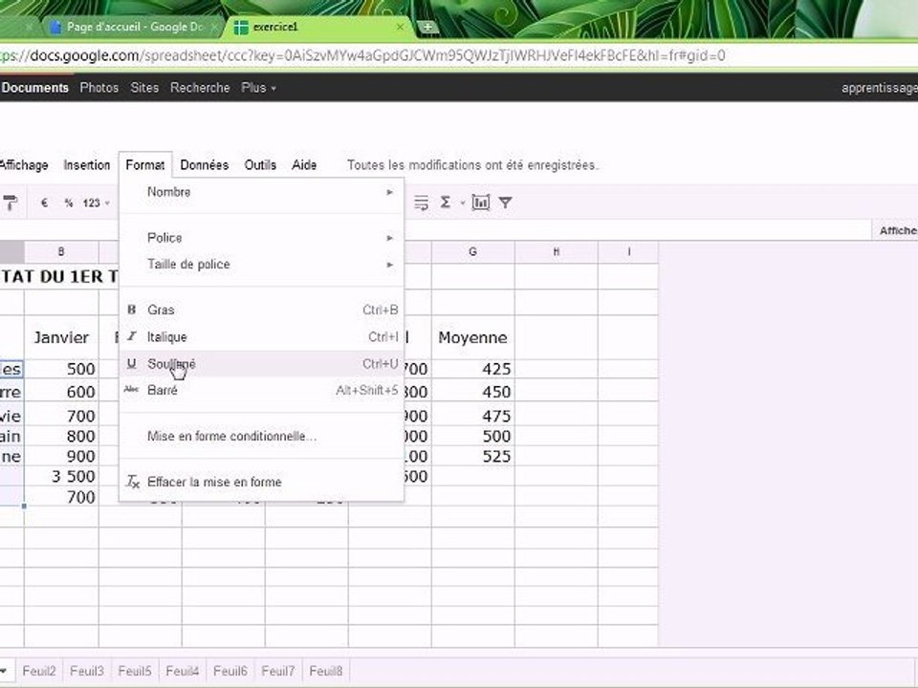This screenshot has width=918, height=688.
Task: Select column G header
Action: pos(473,251)
